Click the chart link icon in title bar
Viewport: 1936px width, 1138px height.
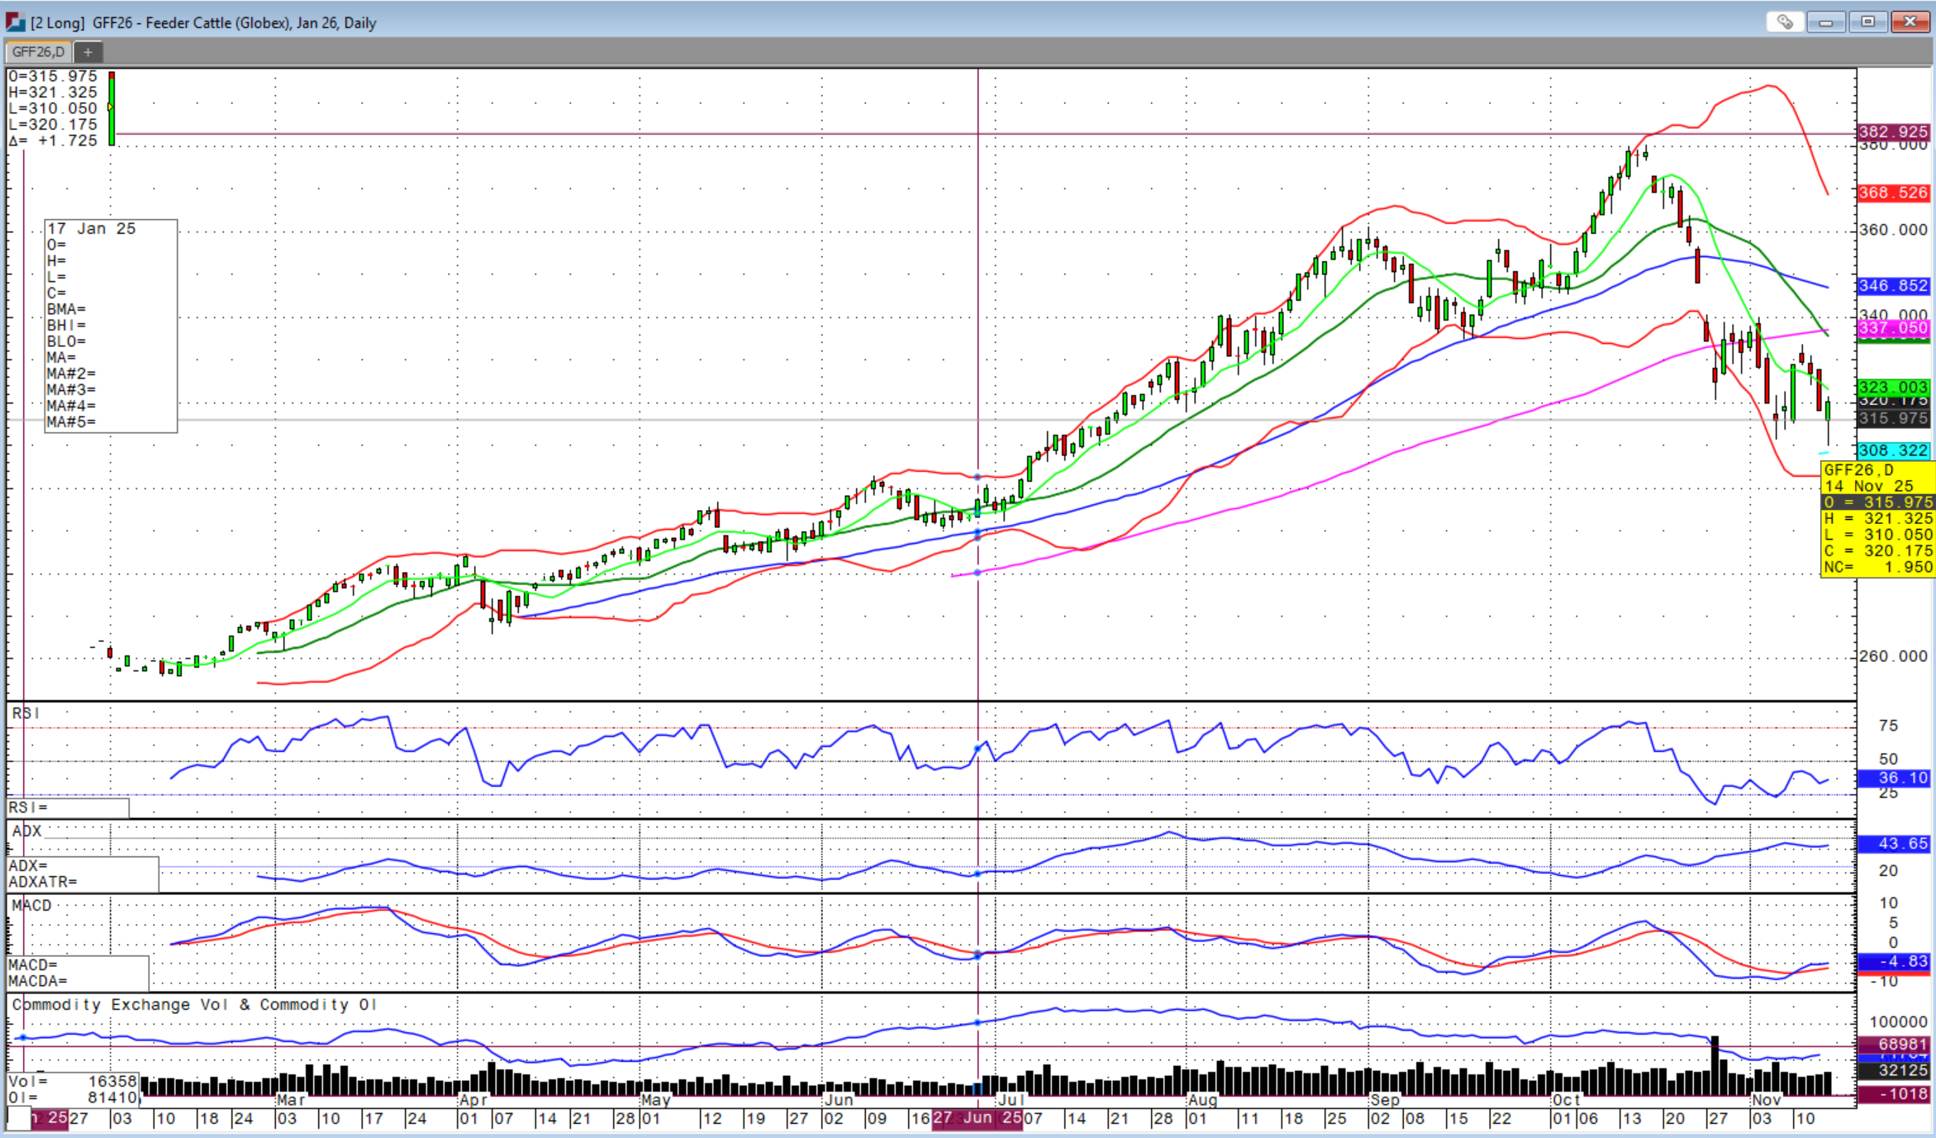1784,22
